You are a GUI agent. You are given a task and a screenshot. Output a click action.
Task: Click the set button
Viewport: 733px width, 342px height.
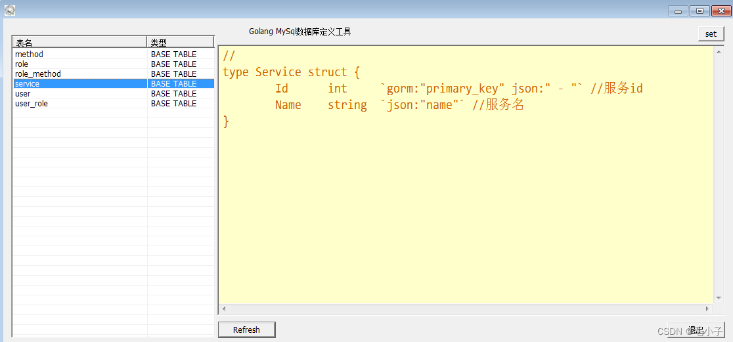(x=711, y=34)
